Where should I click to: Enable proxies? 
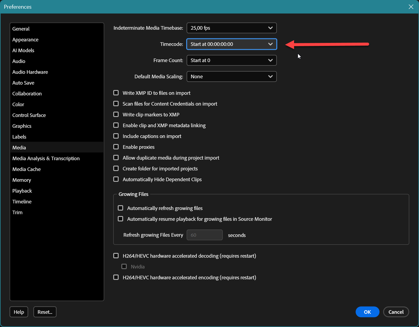(x=116, y=147)
